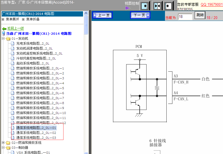Click the 返回上一级 link
This screenshot has height=154, width=223.
point(15,28)
